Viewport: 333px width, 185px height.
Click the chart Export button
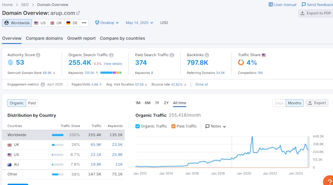pos(317,103)
